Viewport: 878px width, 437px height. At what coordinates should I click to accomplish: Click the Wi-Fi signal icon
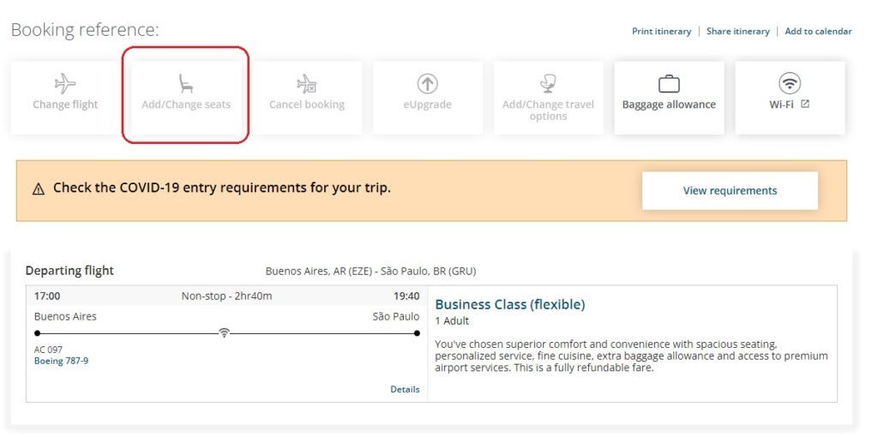tap(790, 84)
